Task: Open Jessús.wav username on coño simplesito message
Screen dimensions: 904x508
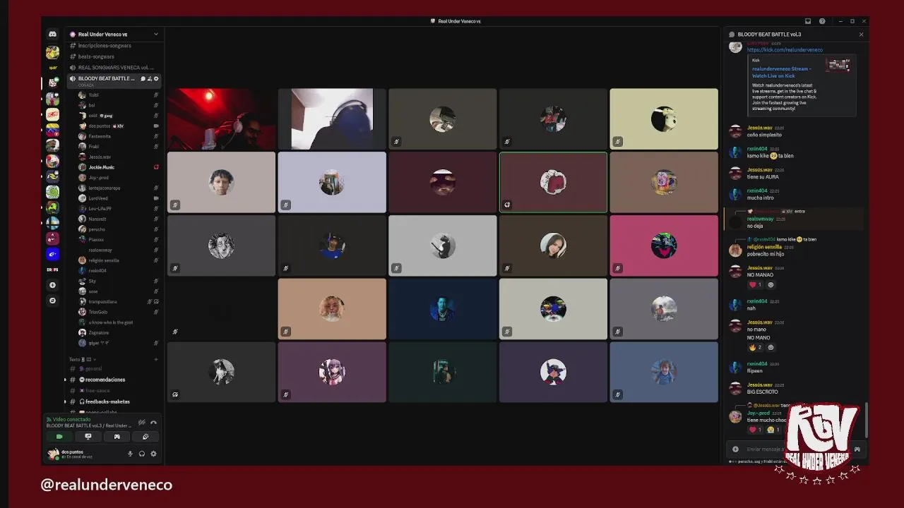Action: [x=759, y=128]
